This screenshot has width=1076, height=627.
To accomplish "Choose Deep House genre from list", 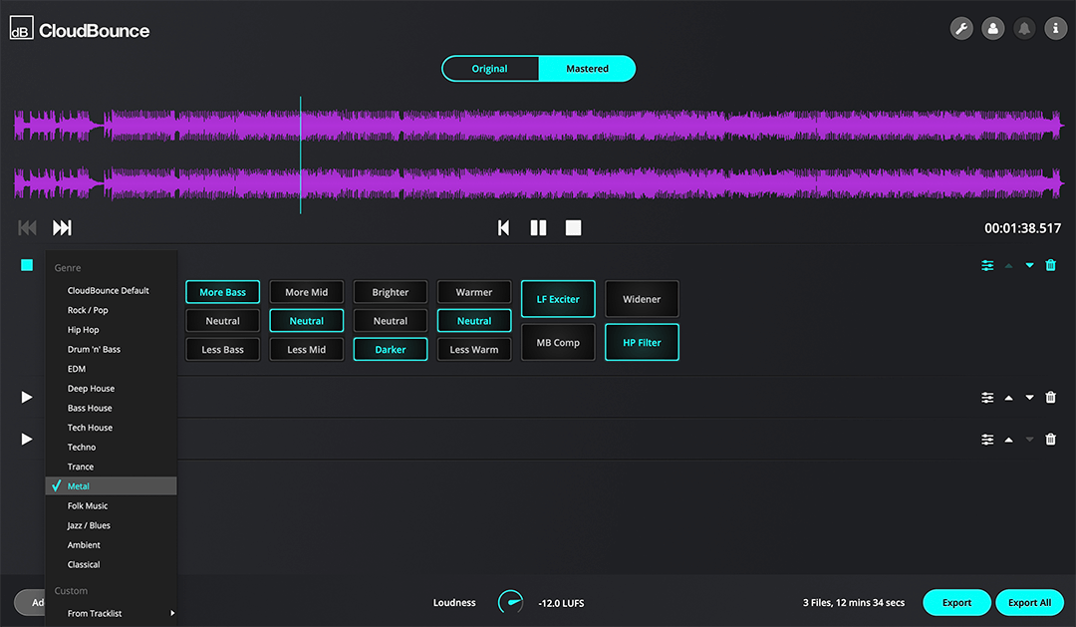I will pos(91,389).
